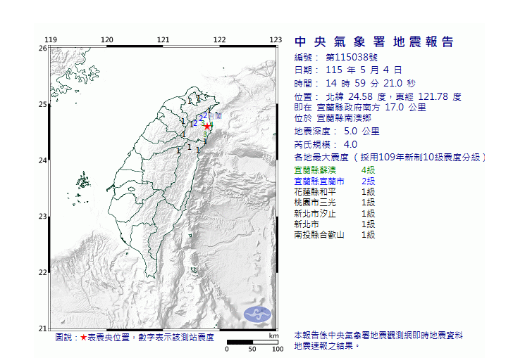The height and width of the screenshot is (358, 513).
Task: Click the blue 宜蘭 station label on map
Action: point(216,116)
